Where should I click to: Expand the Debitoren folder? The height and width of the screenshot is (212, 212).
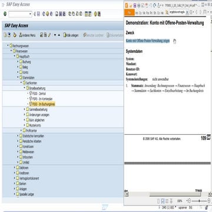(x=15, y=167)
